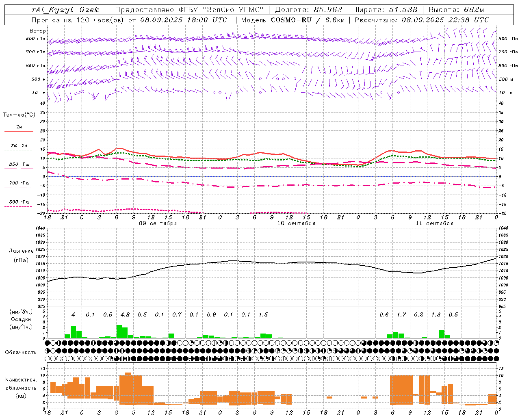Screen dimensions: 520x416
Task: Click the Облачность cloud cover label
Action: coord(21,352)
